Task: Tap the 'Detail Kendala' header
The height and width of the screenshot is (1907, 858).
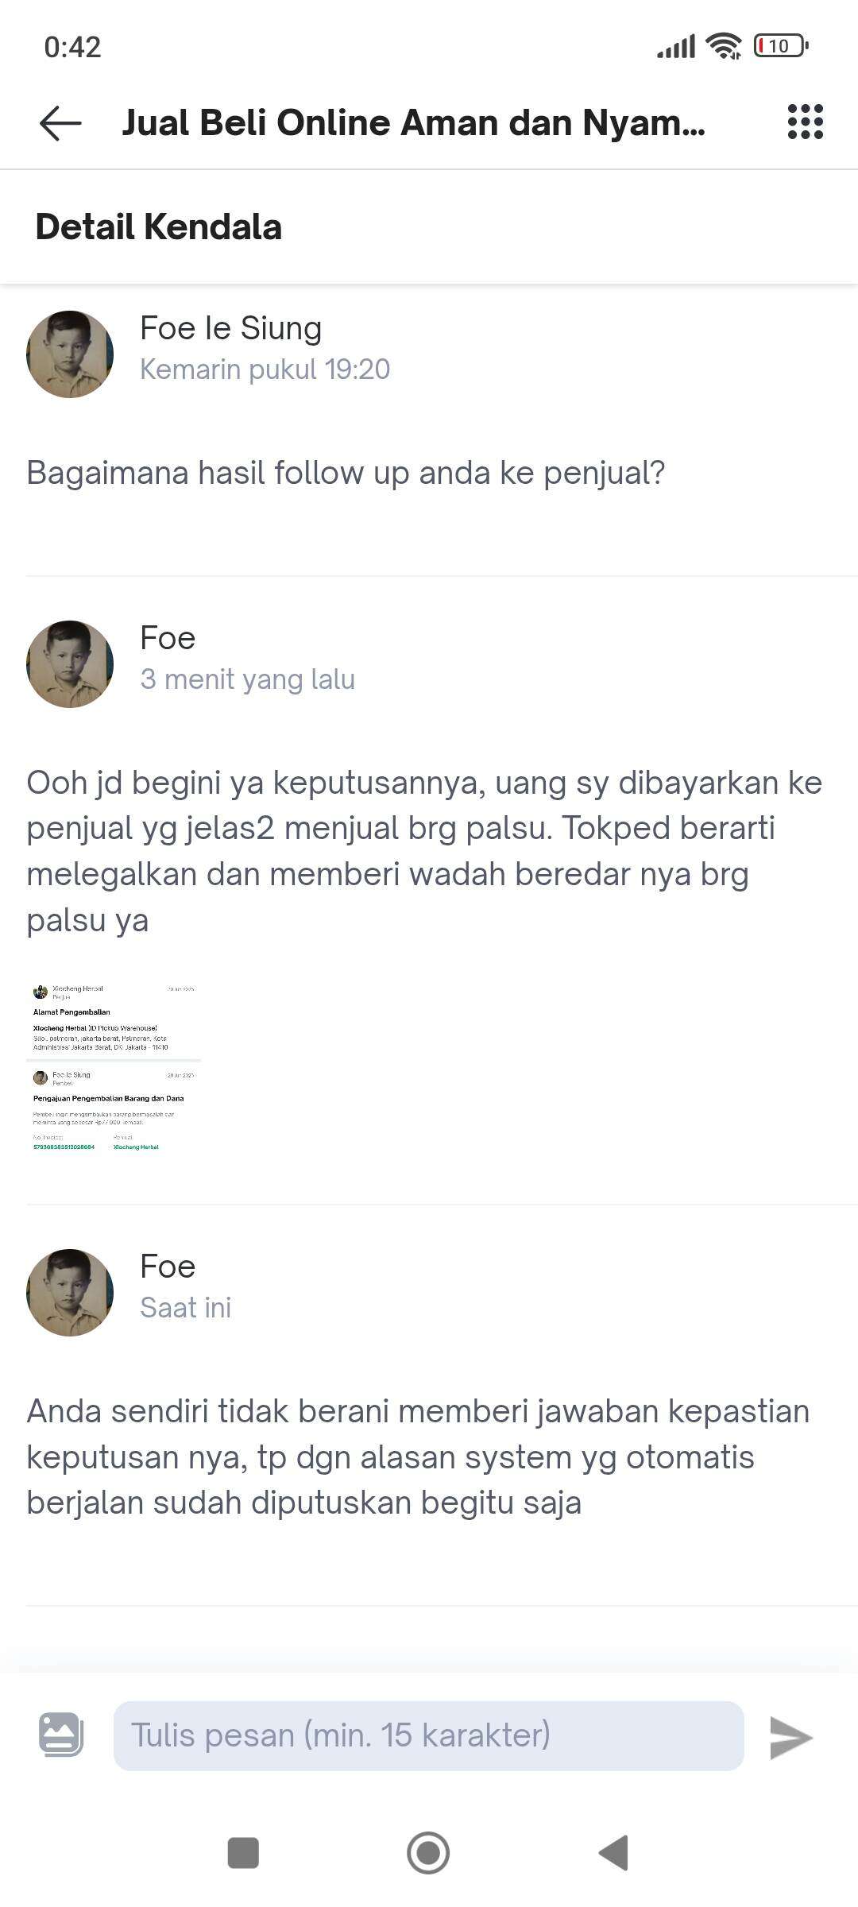Action: pos(159,227)
